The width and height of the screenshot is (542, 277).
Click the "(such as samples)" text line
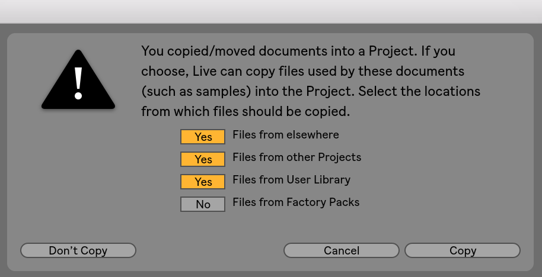pyautogui.click(x=310, y=92)
